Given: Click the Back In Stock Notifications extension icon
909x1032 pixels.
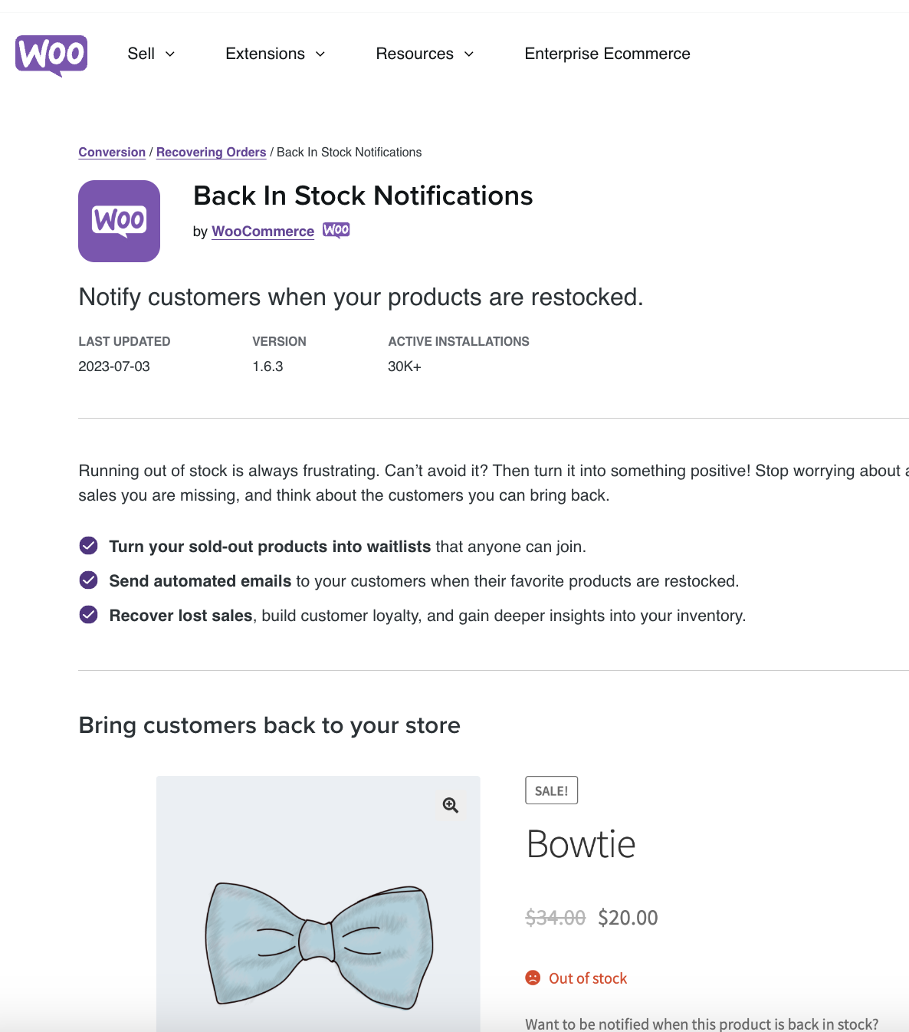Looking at the screenshot, I should click(x=119, y=221).
